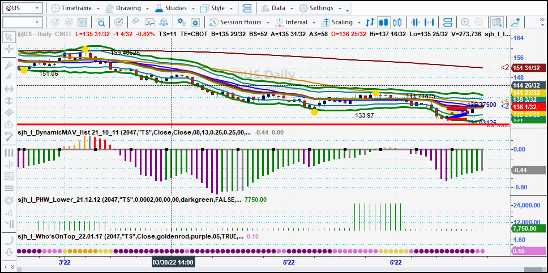The image size is (548, 273).
Task: Select the horizontal double-arrow tool
Action: (x=9, y=89)
